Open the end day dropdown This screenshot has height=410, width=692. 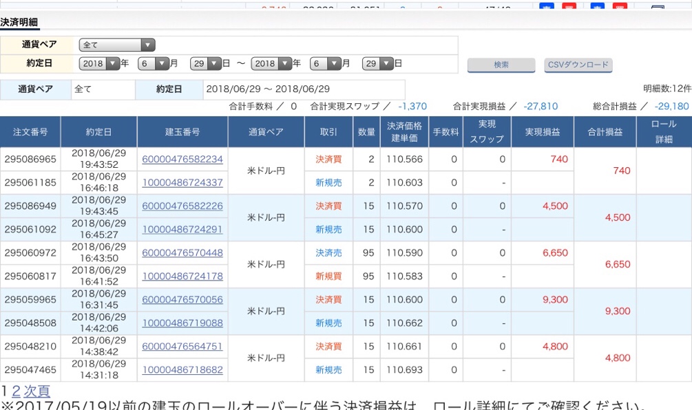(x=378, y=63)
